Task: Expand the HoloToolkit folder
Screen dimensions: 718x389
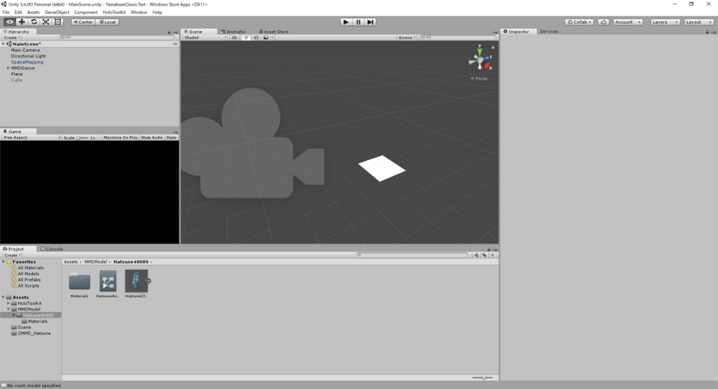Action: (8, 303)
